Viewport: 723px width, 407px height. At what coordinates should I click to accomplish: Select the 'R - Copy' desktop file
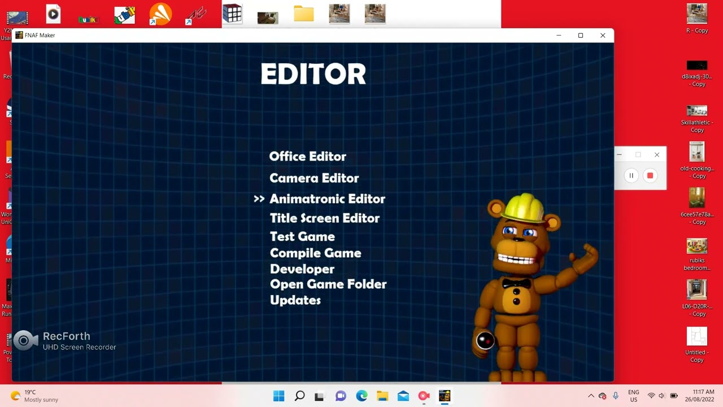click(x=697, y=19)
